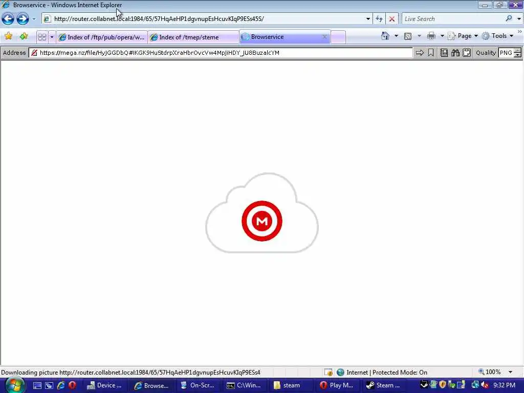Click the 9:32 PM clock
Screen dimensions: 524x393
504,385
